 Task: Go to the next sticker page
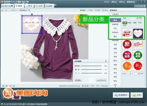click(131, 74)
